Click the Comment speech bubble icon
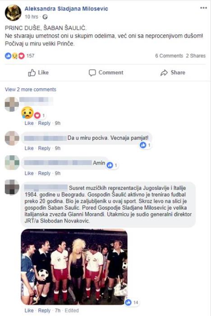The image size is (211, 316). pyautogui.click(x=92, y=73)
